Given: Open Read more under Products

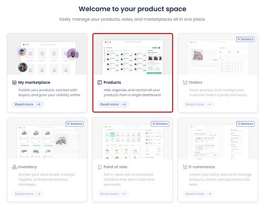Looking at the screenshot, I should (113, 104).
